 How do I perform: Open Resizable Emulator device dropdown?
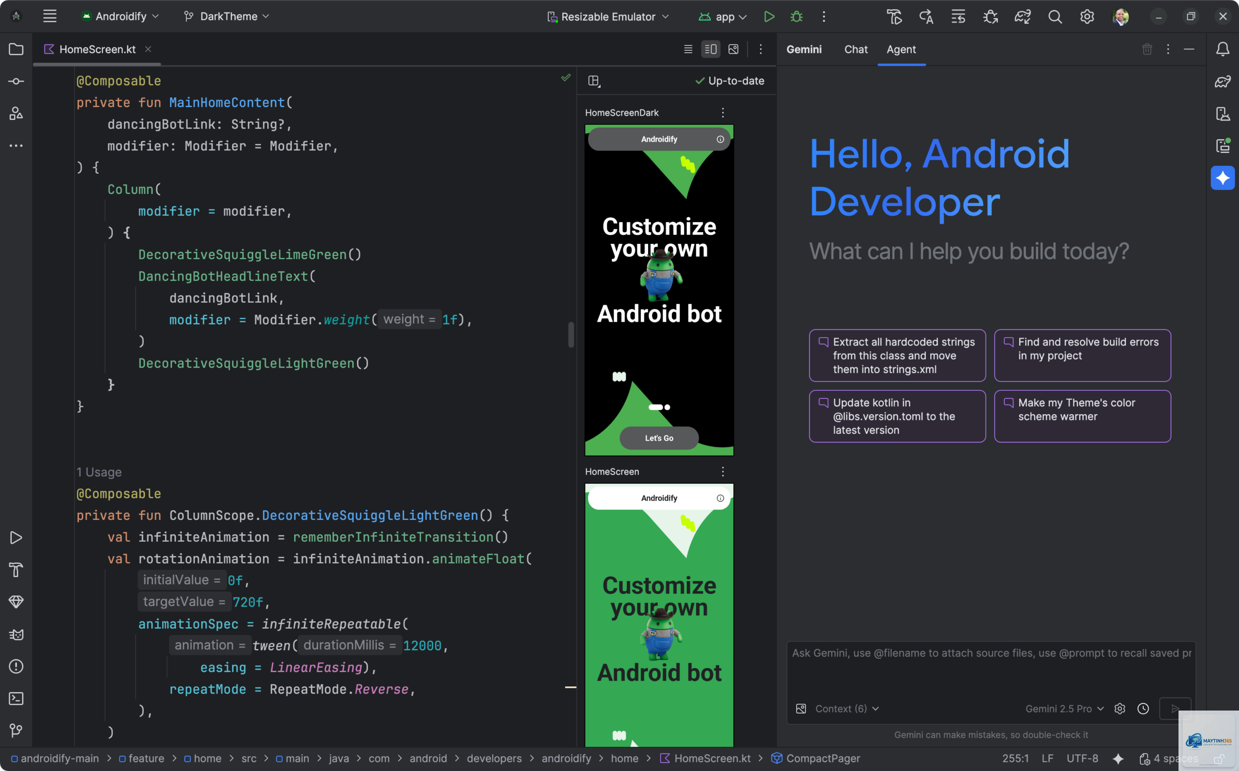[608, 17]
